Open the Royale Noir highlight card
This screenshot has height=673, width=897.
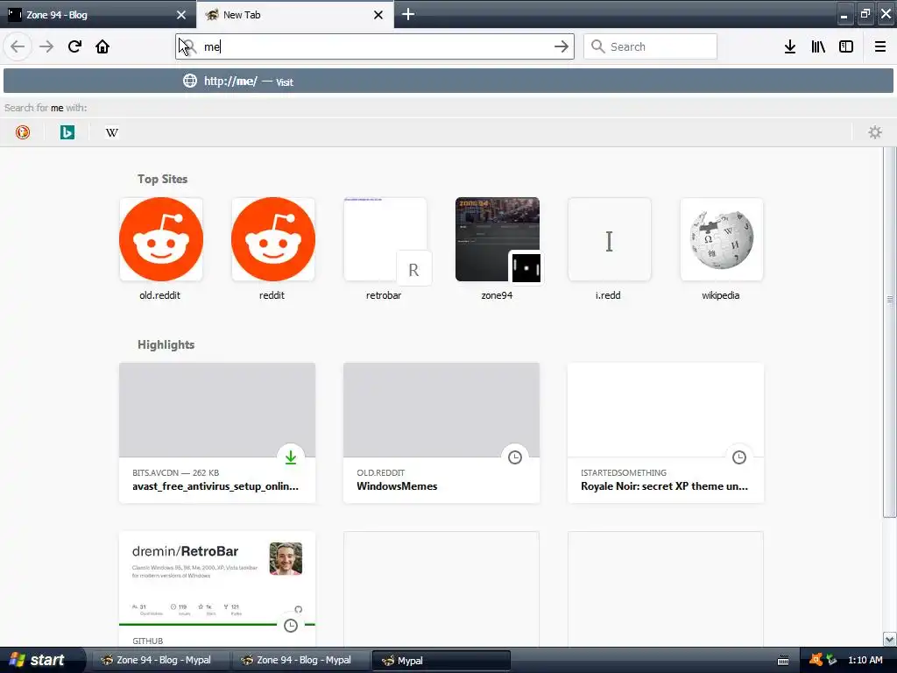pyautogui.click(x=666, y=433)
